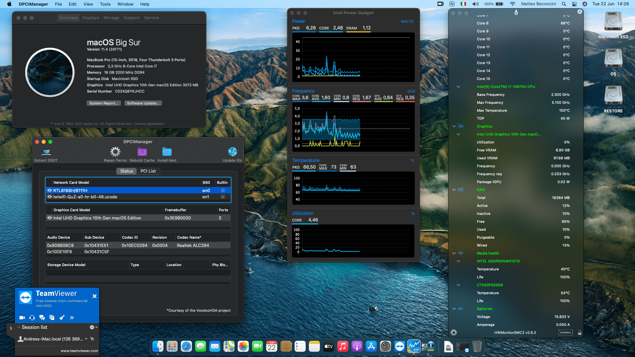Open Session list gear dropdown in TeamViewer
The image size is (635, 357).
94,327
